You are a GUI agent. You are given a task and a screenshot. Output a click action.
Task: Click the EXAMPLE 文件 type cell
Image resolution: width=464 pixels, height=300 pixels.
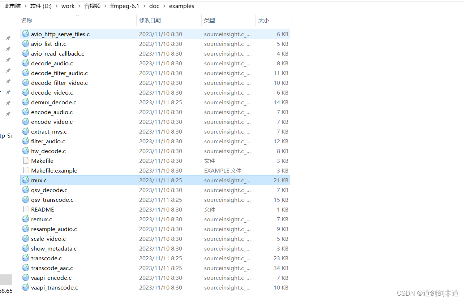coord(223,170)
